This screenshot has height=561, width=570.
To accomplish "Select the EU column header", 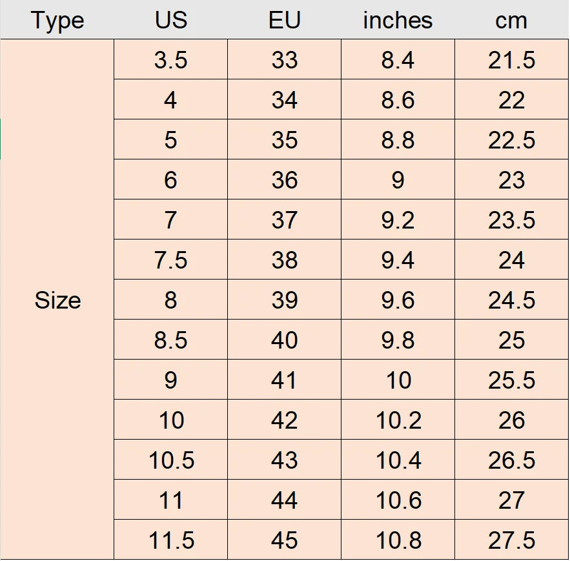I will point(285,20).
